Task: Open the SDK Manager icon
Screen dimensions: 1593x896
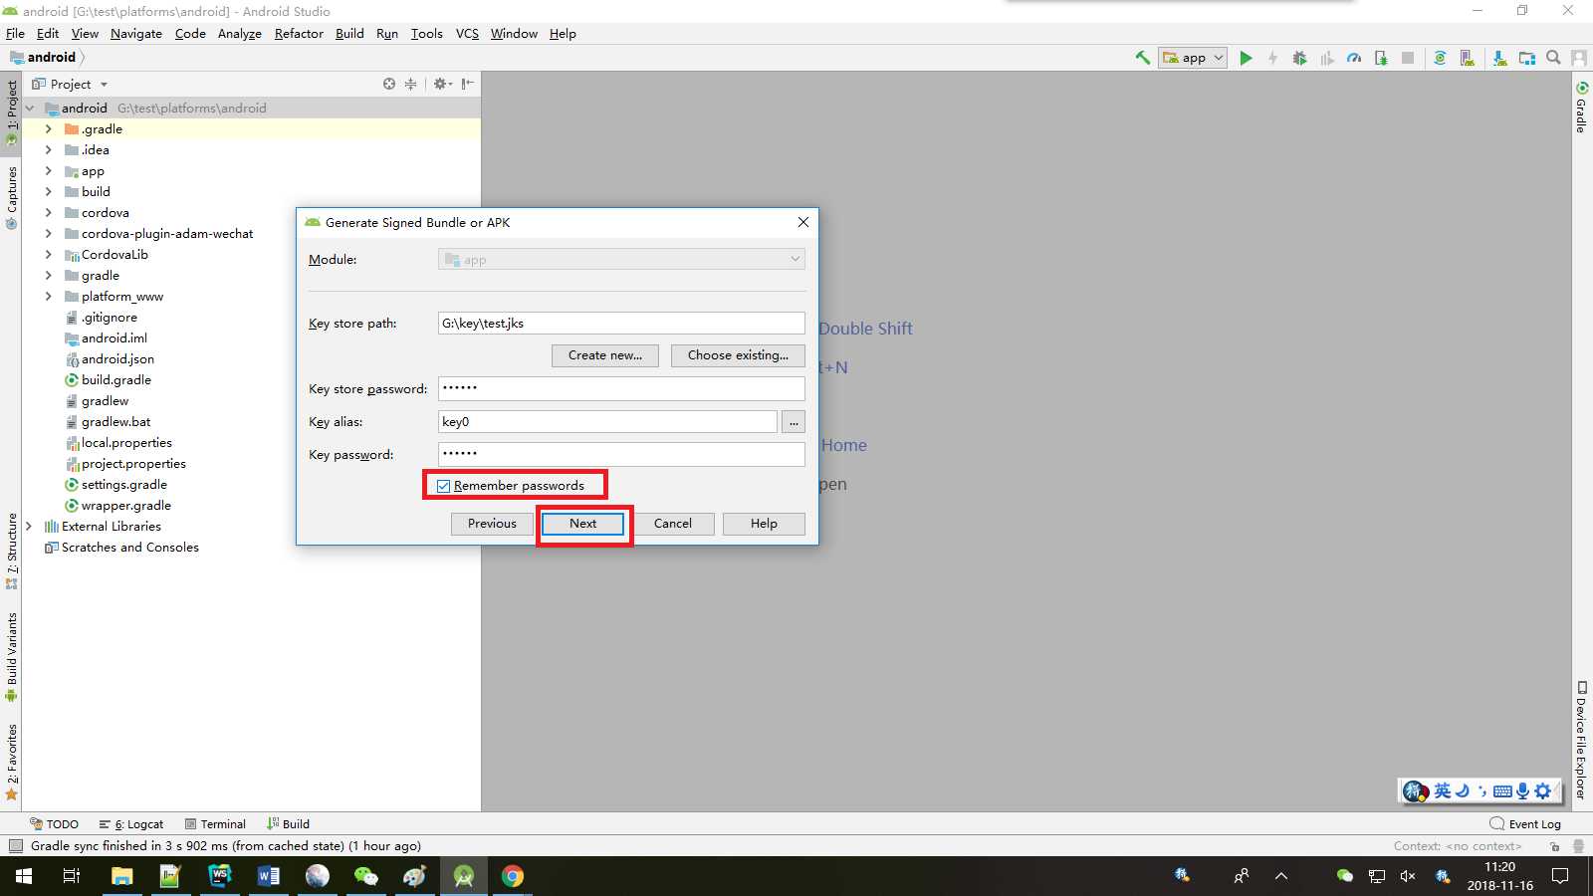Action: [1499, 58]
